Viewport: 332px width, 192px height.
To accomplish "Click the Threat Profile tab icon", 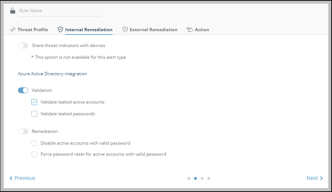I will (13, 30).
